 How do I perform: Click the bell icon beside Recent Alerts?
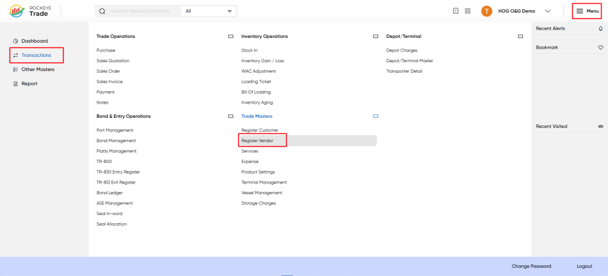pyautogui.click(x=601, y=28)
